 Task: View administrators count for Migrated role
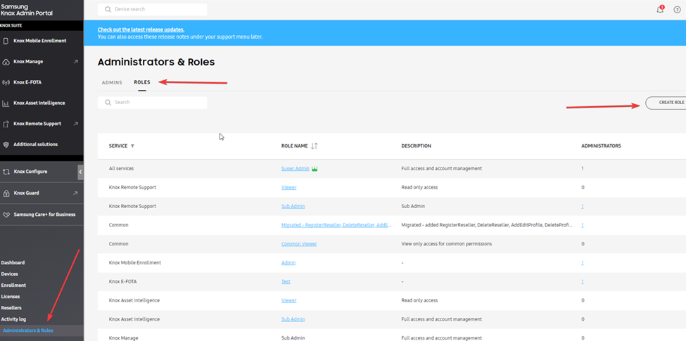(583, 225)
